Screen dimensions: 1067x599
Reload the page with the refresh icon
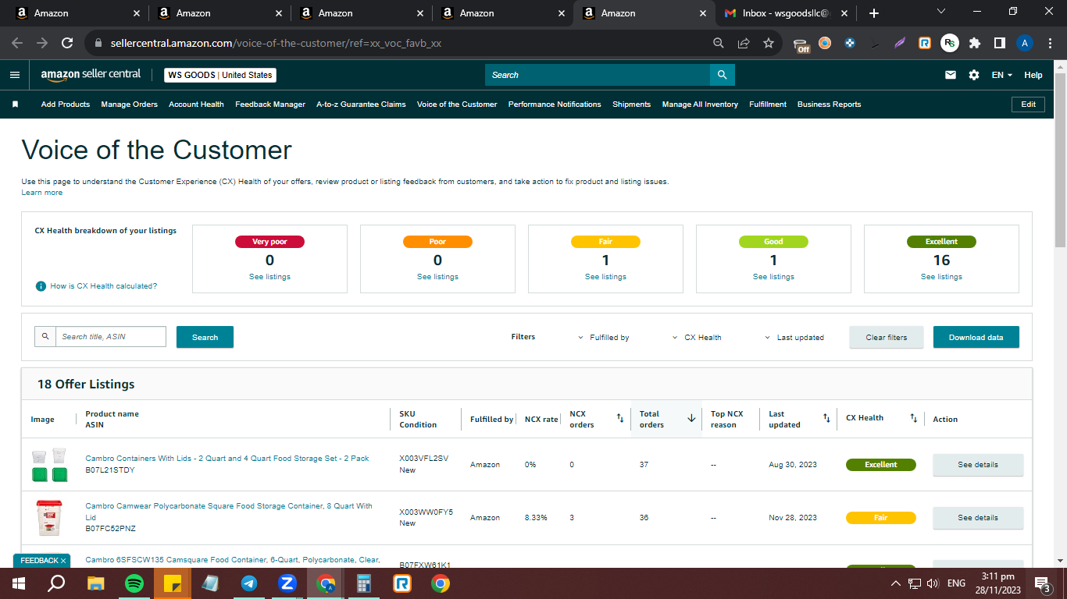click(x=67, y=43)
